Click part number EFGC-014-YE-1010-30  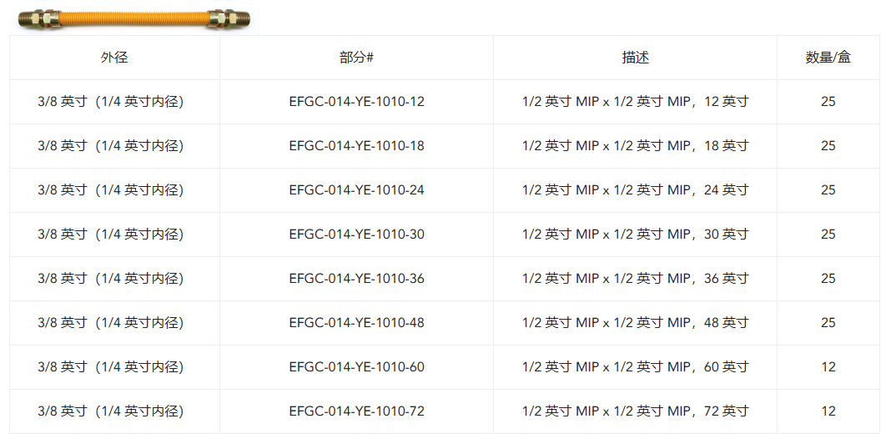tap(356, 234)
